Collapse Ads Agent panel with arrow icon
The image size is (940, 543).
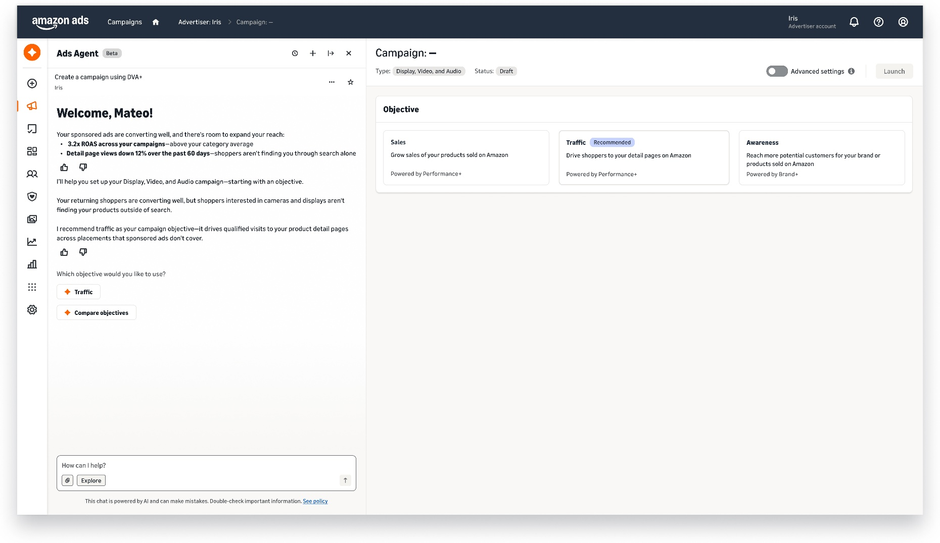pyautogui.click(x=331, y=53)
